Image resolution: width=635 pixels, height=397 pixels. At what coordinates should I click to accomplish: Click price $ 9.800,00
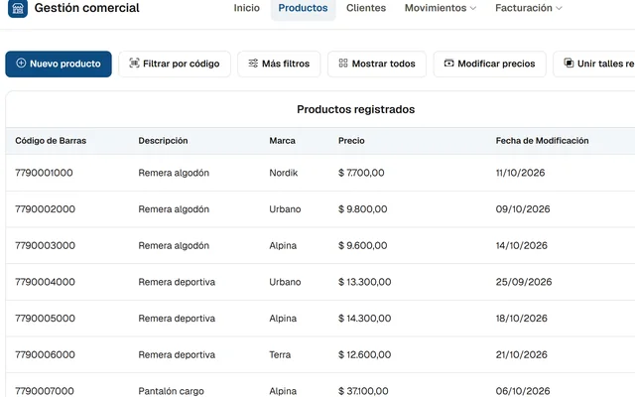pyautogui.click(x=363, y=209)
